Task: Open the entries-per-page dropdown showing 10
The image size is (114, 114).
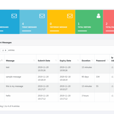Action: pyautogui.click(x=4, y=50)
